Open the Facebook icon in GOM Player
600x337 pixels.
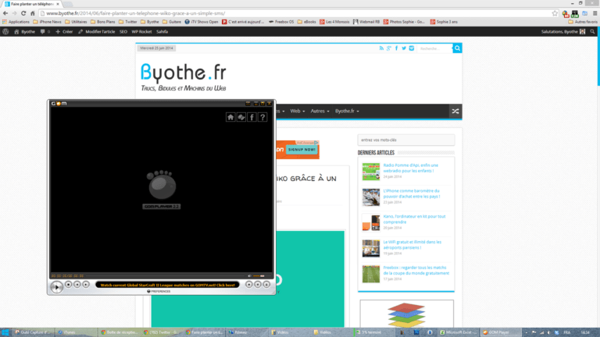tap(252, 117)
